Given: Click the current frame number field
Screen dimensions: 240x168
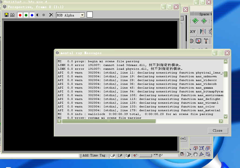Looking at the screenshot, I should click(x=169, y=155).
